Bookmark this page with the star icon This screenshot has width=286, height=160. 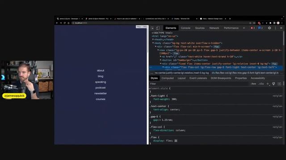click(x=254, y=23)
